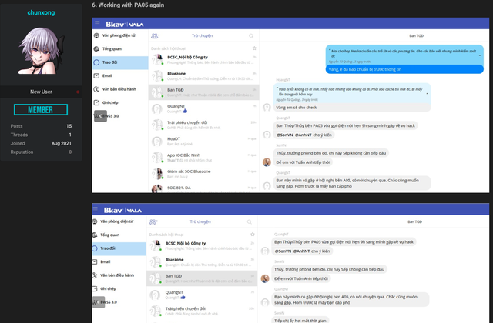Open App IOC Bắc Ninh conversation
This screenshot has height=323, width=493.
(x=203, y=158)
